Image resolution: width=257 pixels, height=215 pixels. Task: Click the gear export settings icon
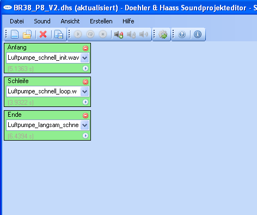(163, 34)
